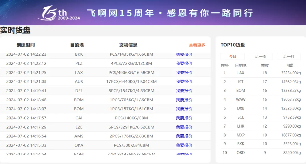The width and height of the screenshot is (306, 164).
Task: Click WAW in the TOP10 list
Action: pos(241,99)
